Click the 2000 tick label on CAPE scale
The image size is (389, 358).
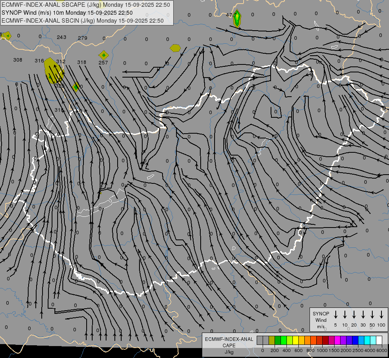346,350
